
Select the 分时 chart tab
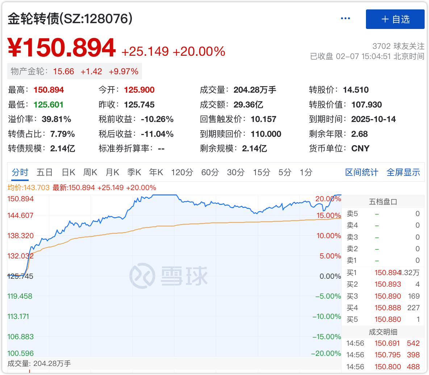pos(20,173)
